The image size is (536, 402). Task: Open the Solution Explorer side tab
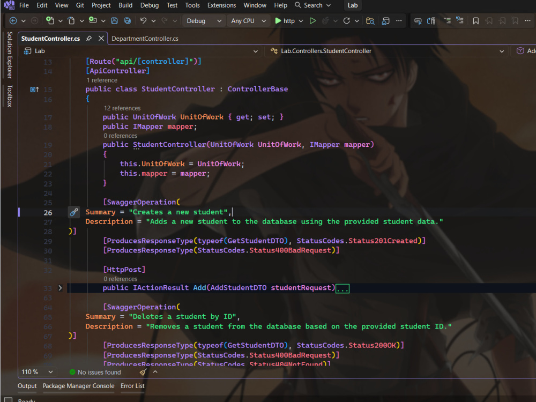click(10, 55)
